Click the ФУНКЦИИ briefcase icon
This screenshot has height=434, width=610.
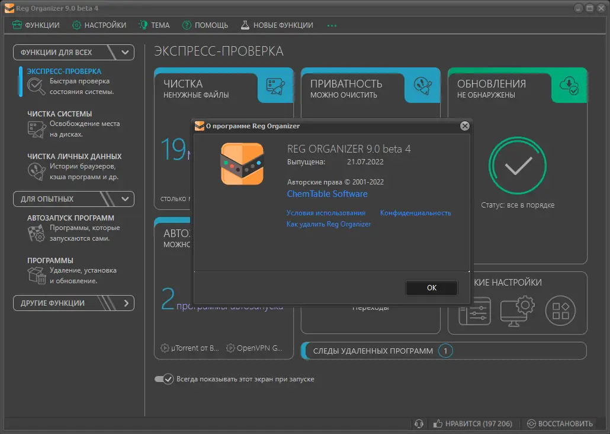click(x=17, y=25)
